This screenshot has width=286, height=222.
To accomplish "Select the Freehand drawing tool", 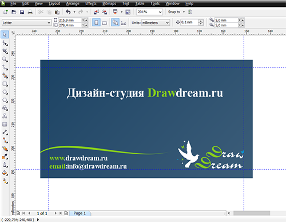I will point(5,68).
